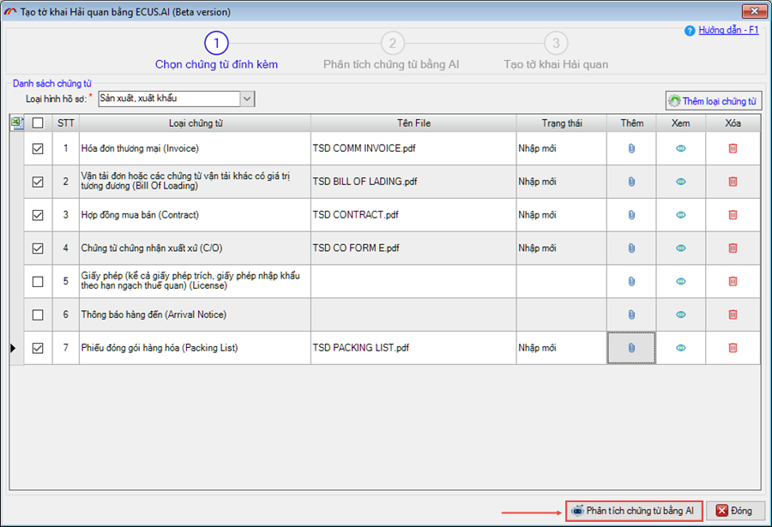The height and width of the screenshot is (527, 772).
Task: Click trash icon for C/O row
Action: (x=733, y=249)
